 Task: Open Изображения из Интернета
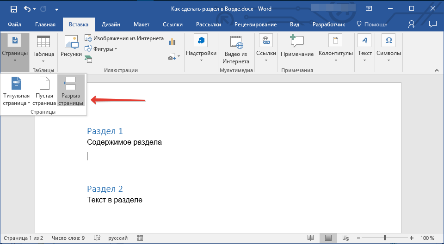(124, 38)
